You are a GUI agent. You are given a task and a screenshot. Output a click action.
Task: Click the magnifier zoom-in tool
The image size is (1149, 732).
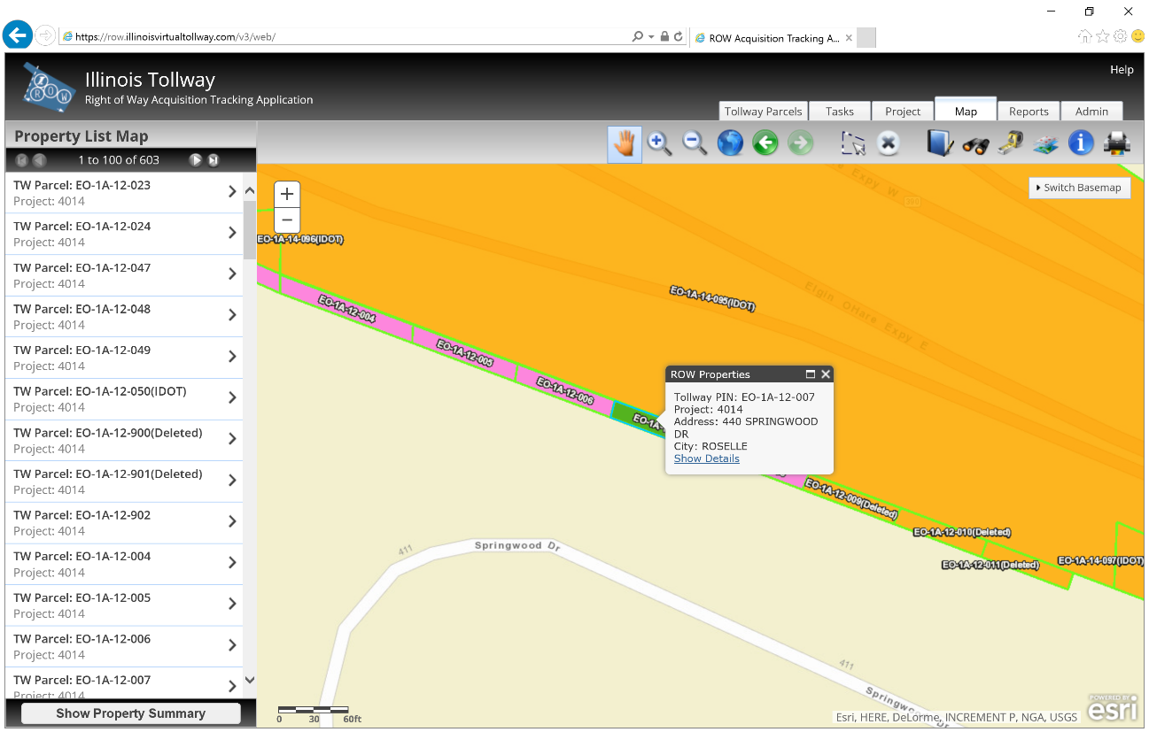tap(659, 143)
